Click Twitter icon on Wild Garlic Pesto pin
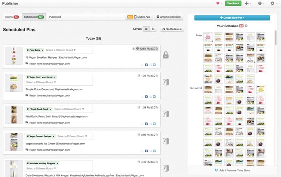This screenshot has width=281, height=177. [154, 124]
